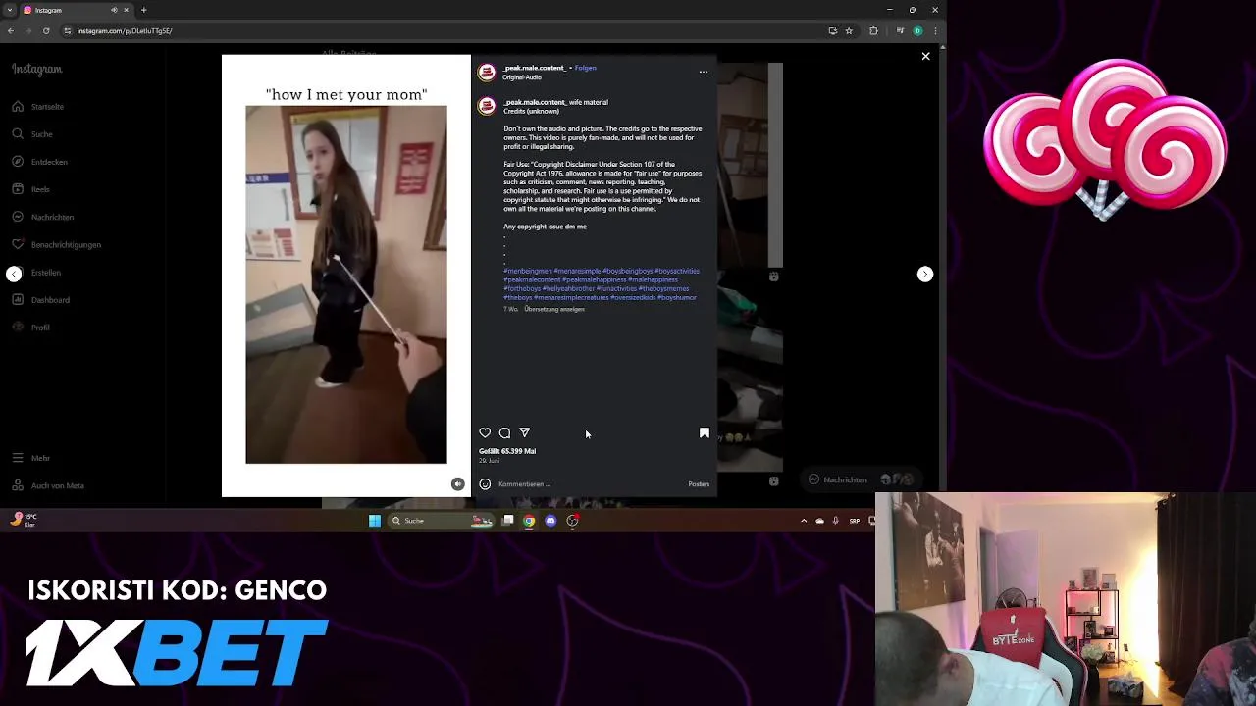Open 'Auch von Meta' in the sidebar
The height and width of the screenshot is (706, 1256).
(49, 485)
